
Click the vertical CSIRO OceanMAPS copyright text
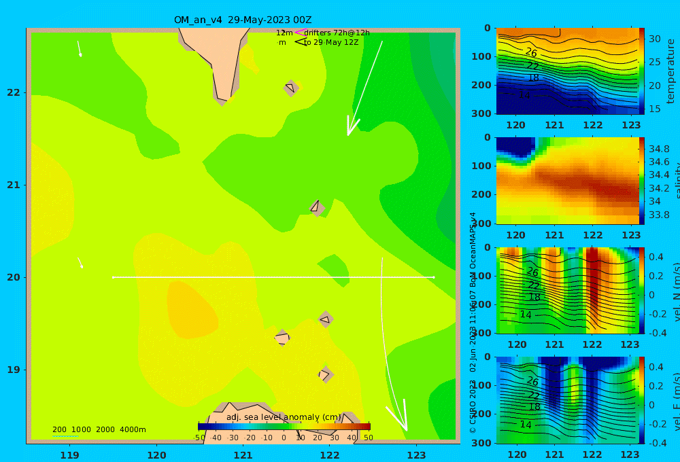(473, 323)
